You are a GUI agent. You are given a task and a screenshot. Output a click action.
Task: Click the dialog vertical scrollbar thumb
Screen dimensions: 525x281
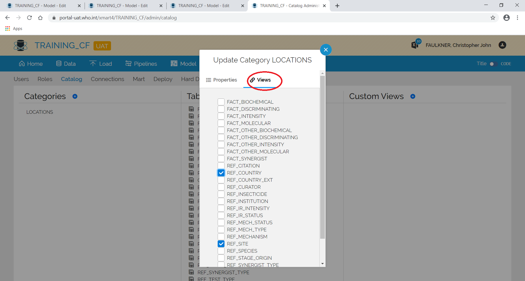coord(322,157)
